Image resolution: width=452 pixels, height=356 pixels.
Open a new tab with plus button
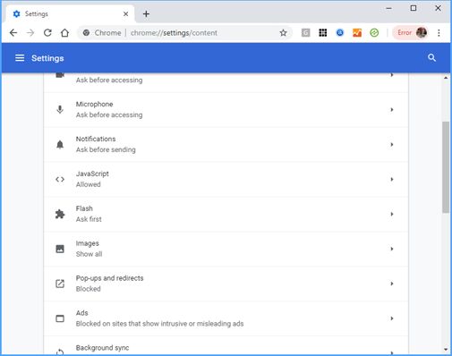click(x=146, y=13)
